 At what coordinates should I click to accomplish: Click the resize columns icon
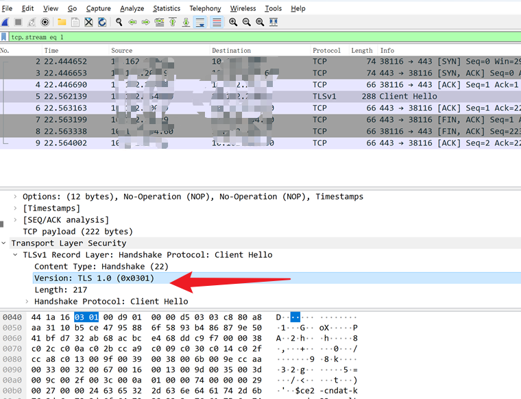coord(274,22)
